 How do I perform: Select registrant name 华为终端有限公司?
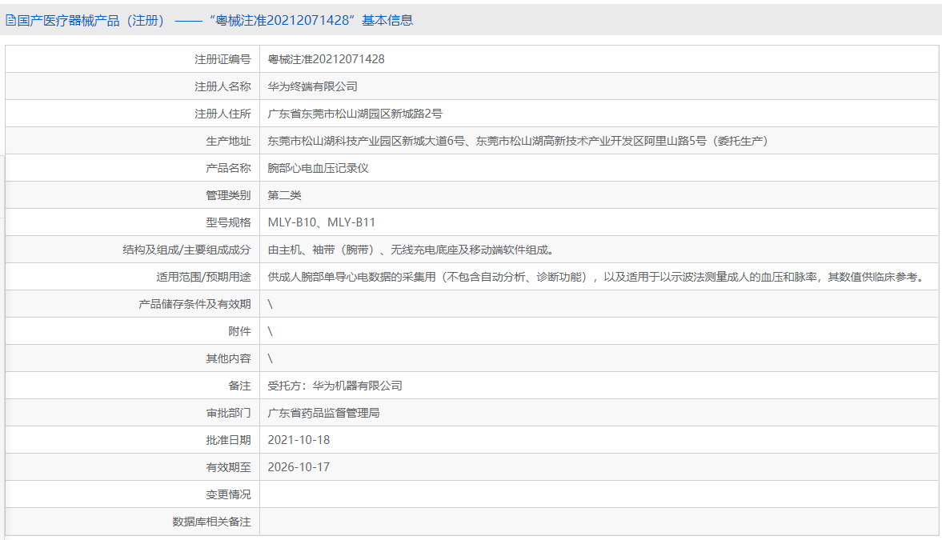click(x=312, y=86)
